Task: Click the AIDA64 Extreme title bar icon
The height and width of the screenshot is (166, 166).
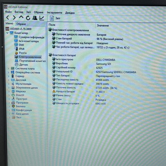Action: click(6, 7)
